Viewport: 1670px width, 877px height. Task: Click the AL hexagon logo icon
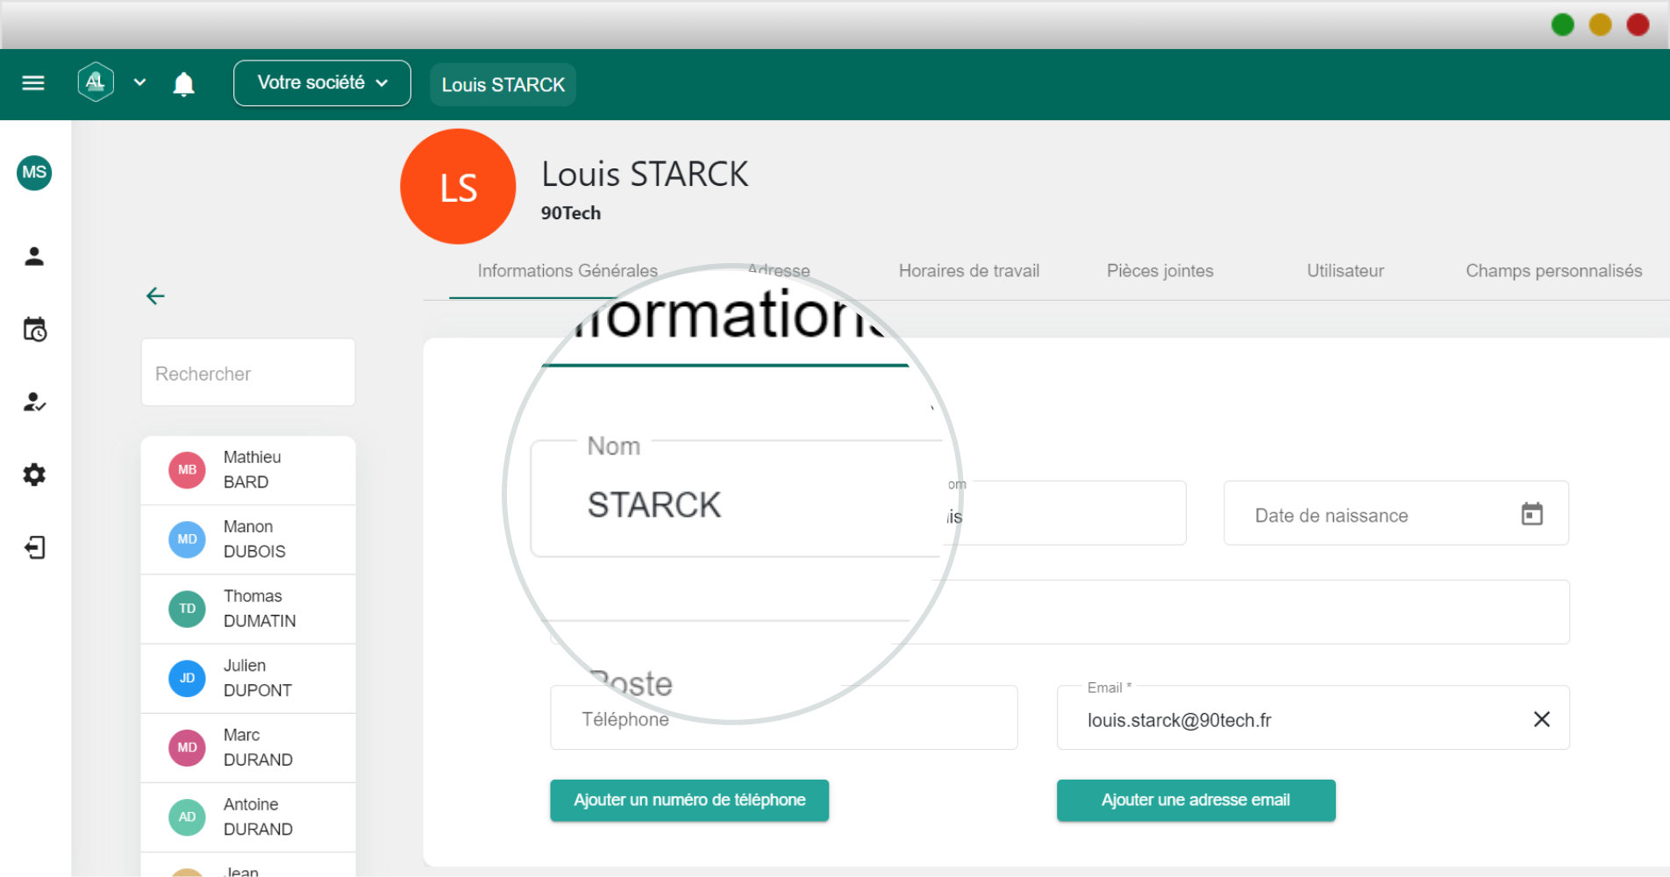(x=96, y=82)
